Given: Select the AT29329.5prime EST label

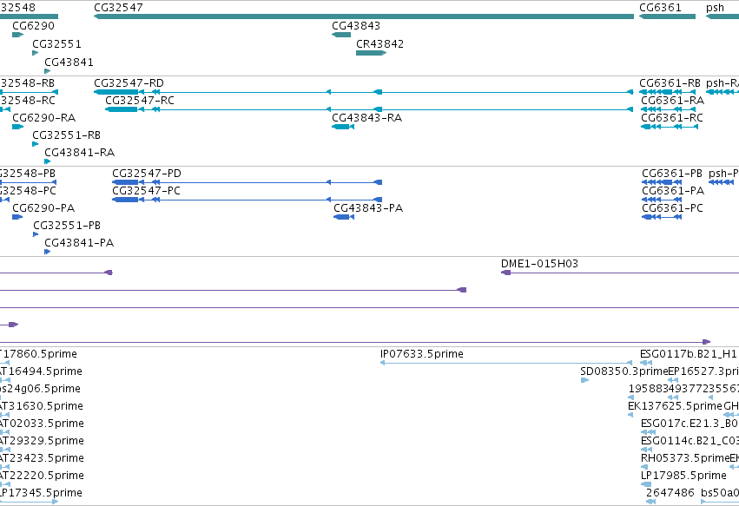Looking at the screenshot, I should point(42,441).
